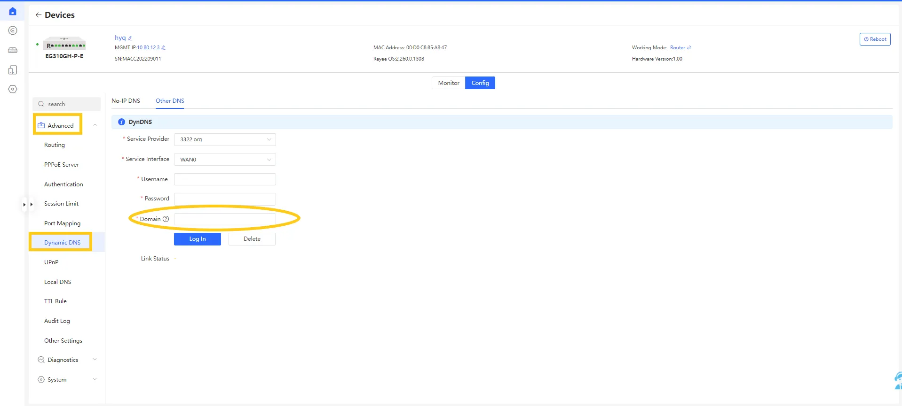Open UPnP menu item
Screen dimensions: 902x406
pyautogui.click(x=51, y=262)
